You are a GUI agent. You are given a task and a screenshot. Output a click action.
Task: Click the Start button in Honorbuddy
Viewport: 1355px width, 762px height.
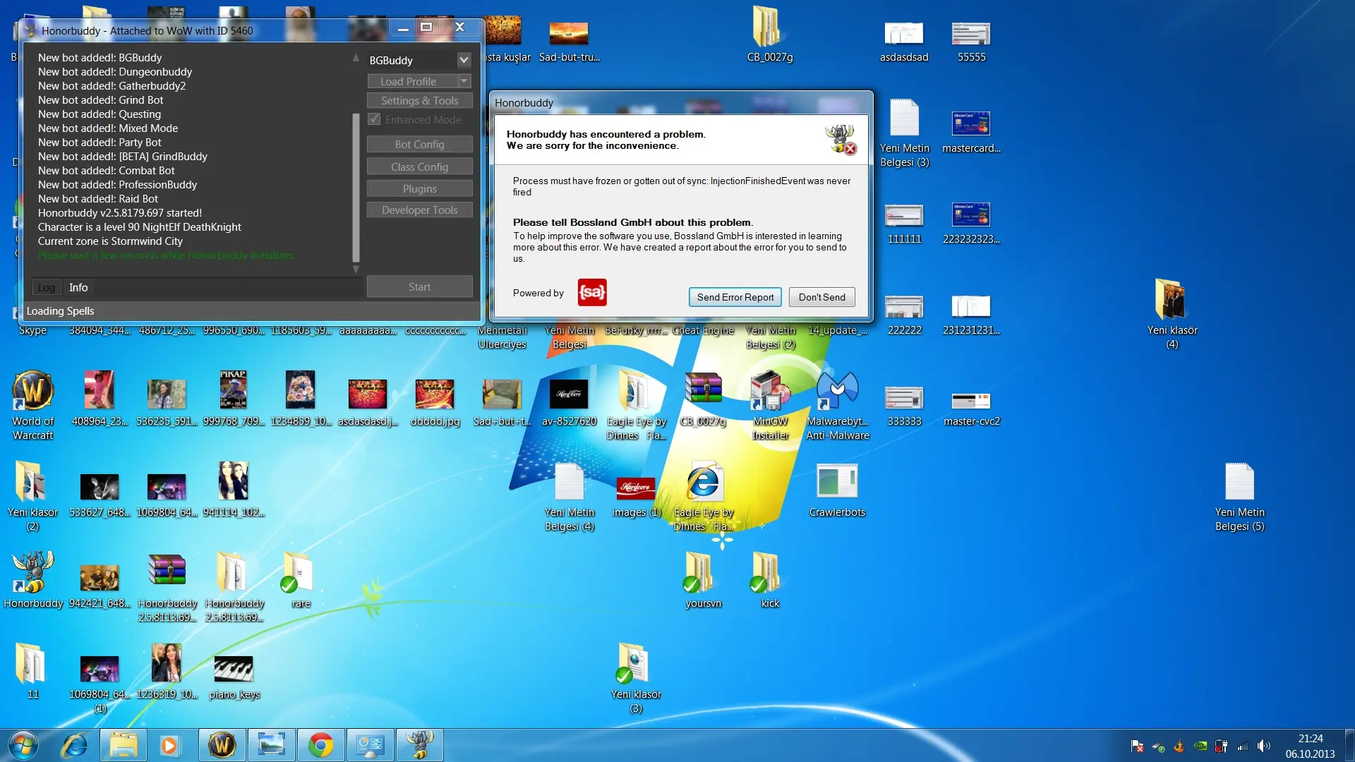(x=419, y=286)
